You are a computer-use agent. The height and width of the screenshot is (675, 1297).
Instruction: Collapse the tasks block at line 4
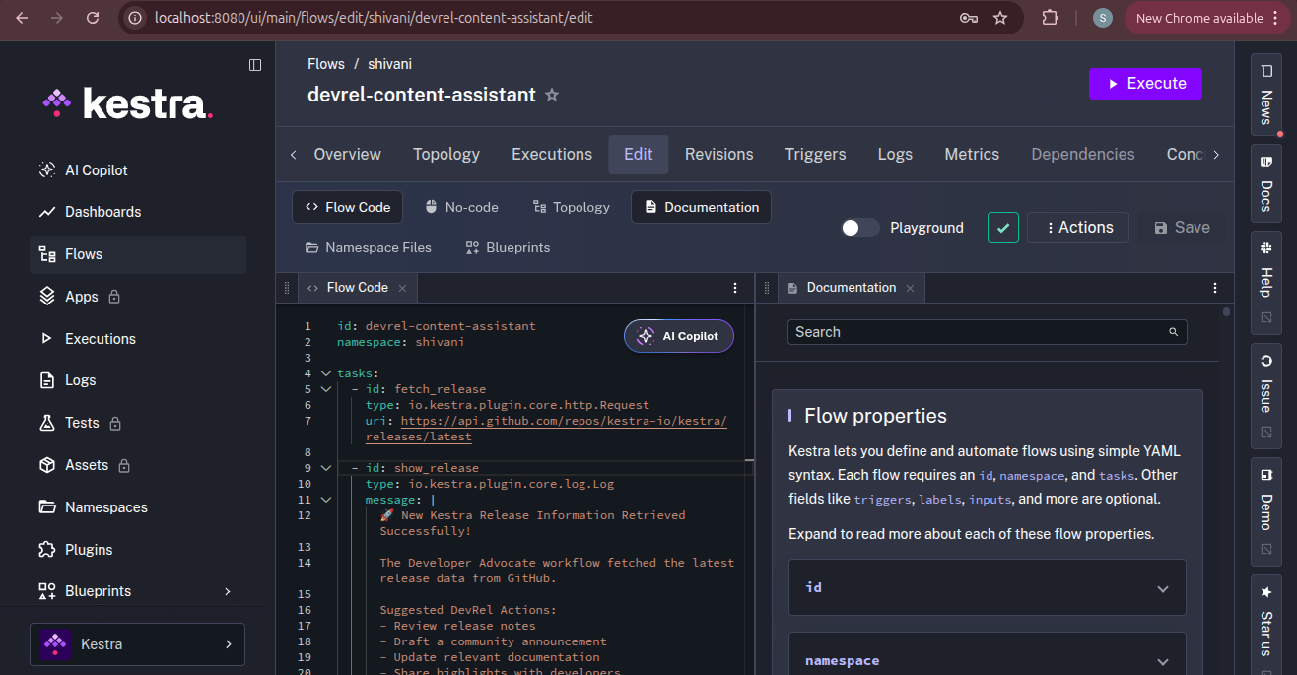[326, 373]
